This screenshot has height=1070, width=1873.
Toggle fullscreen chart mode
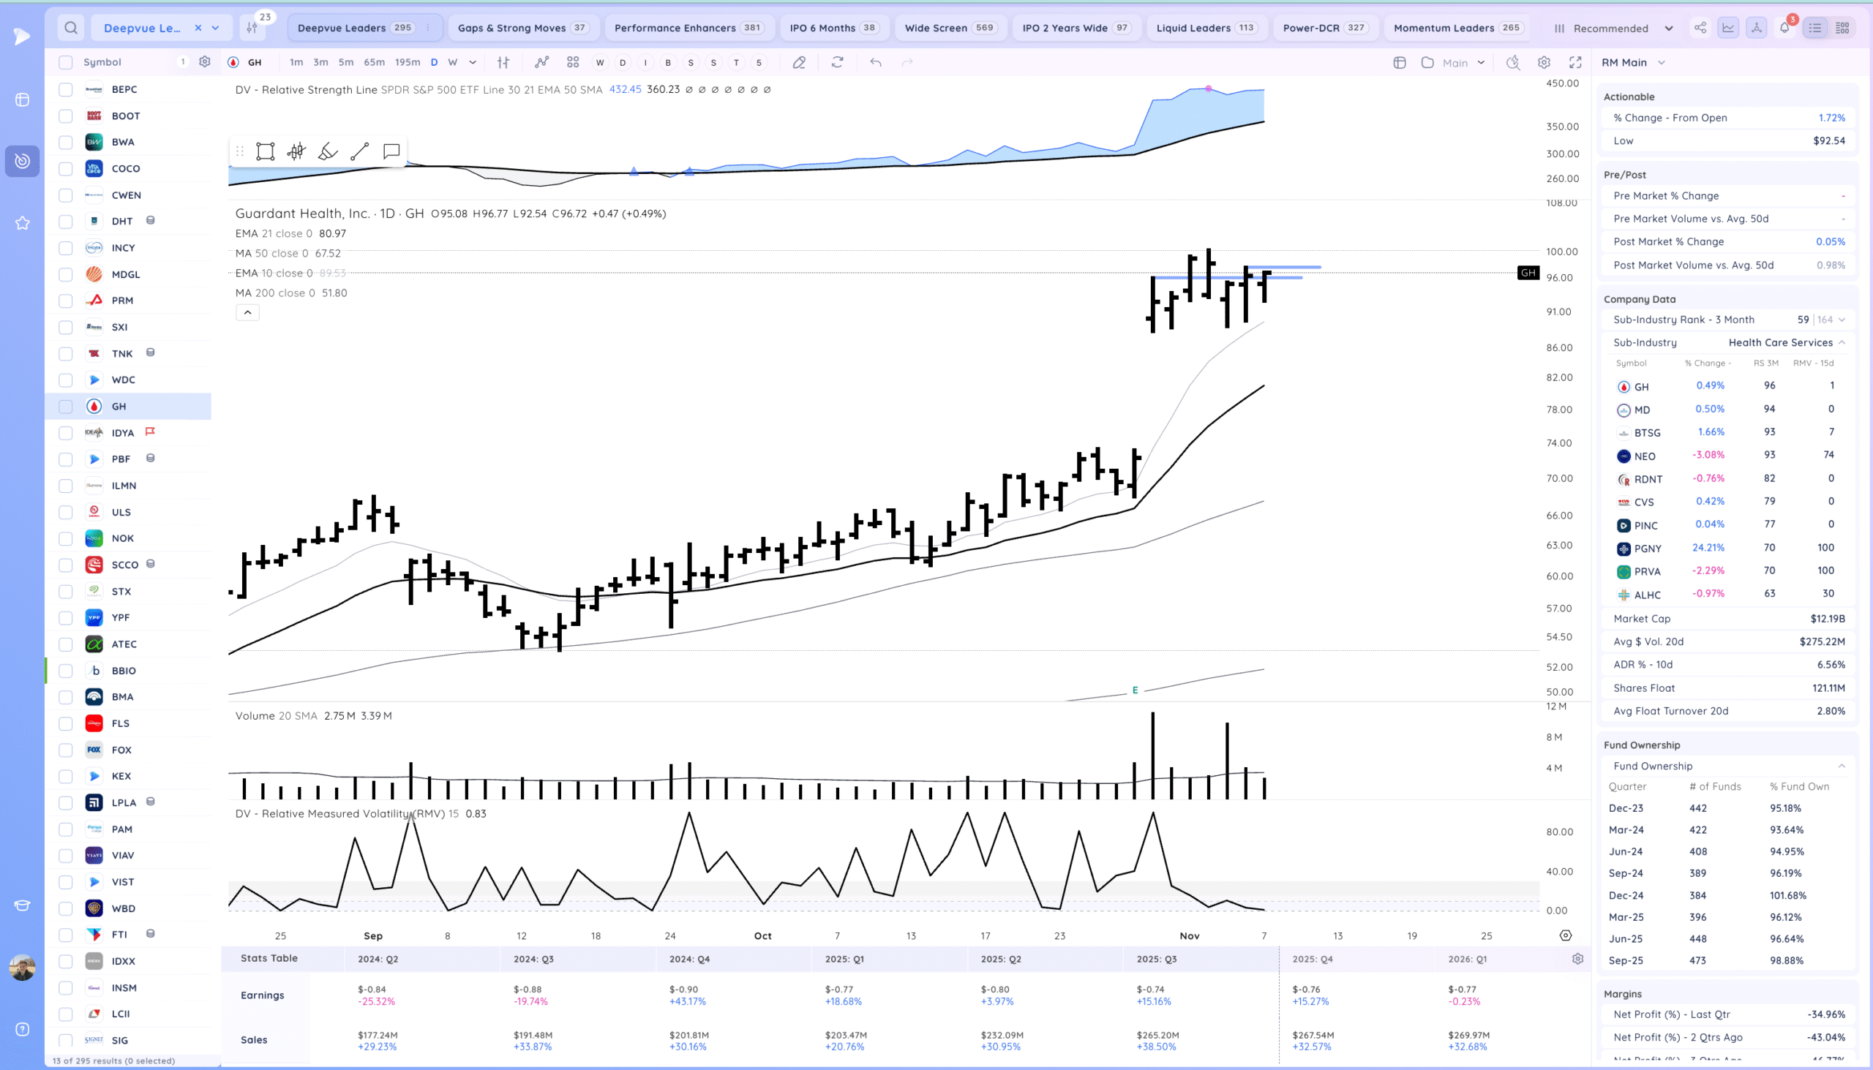[x=1574, y=62]
